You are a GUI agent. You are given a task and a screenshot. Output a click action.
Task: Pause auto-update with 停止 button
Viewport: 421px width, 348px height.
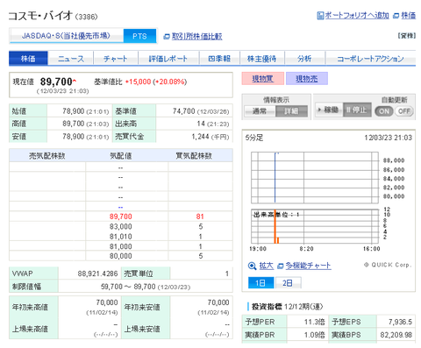[357, 110]
